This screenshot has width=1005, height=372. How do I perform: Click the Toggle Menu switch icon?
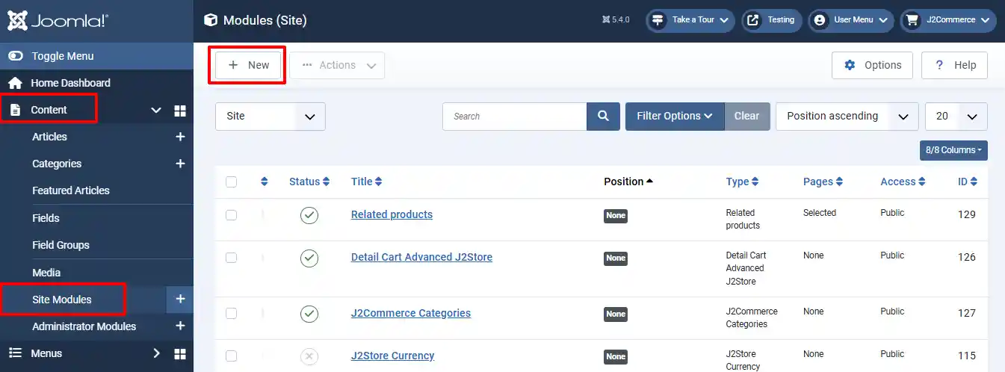point(15,56)
